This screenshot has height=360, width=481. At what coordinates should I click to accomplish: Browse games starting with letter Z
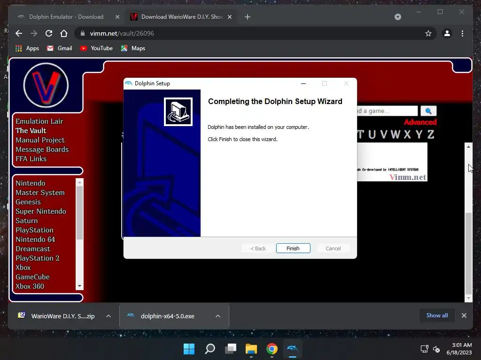[x=431, y=135]
